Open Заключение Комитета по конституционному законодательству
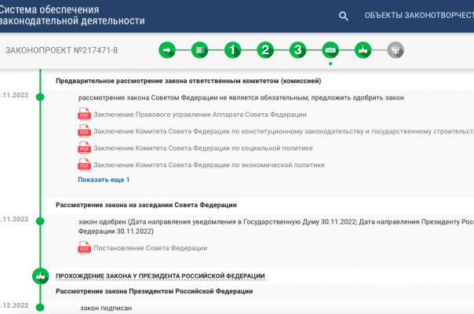474x314 pixels. coord(283,132)
